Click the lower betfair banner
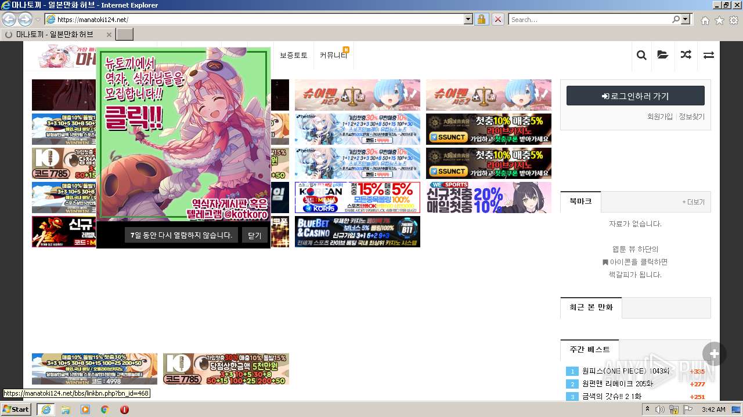Image resolution: width=743 pixels, height=417 pixels. (x=357, y=163)
